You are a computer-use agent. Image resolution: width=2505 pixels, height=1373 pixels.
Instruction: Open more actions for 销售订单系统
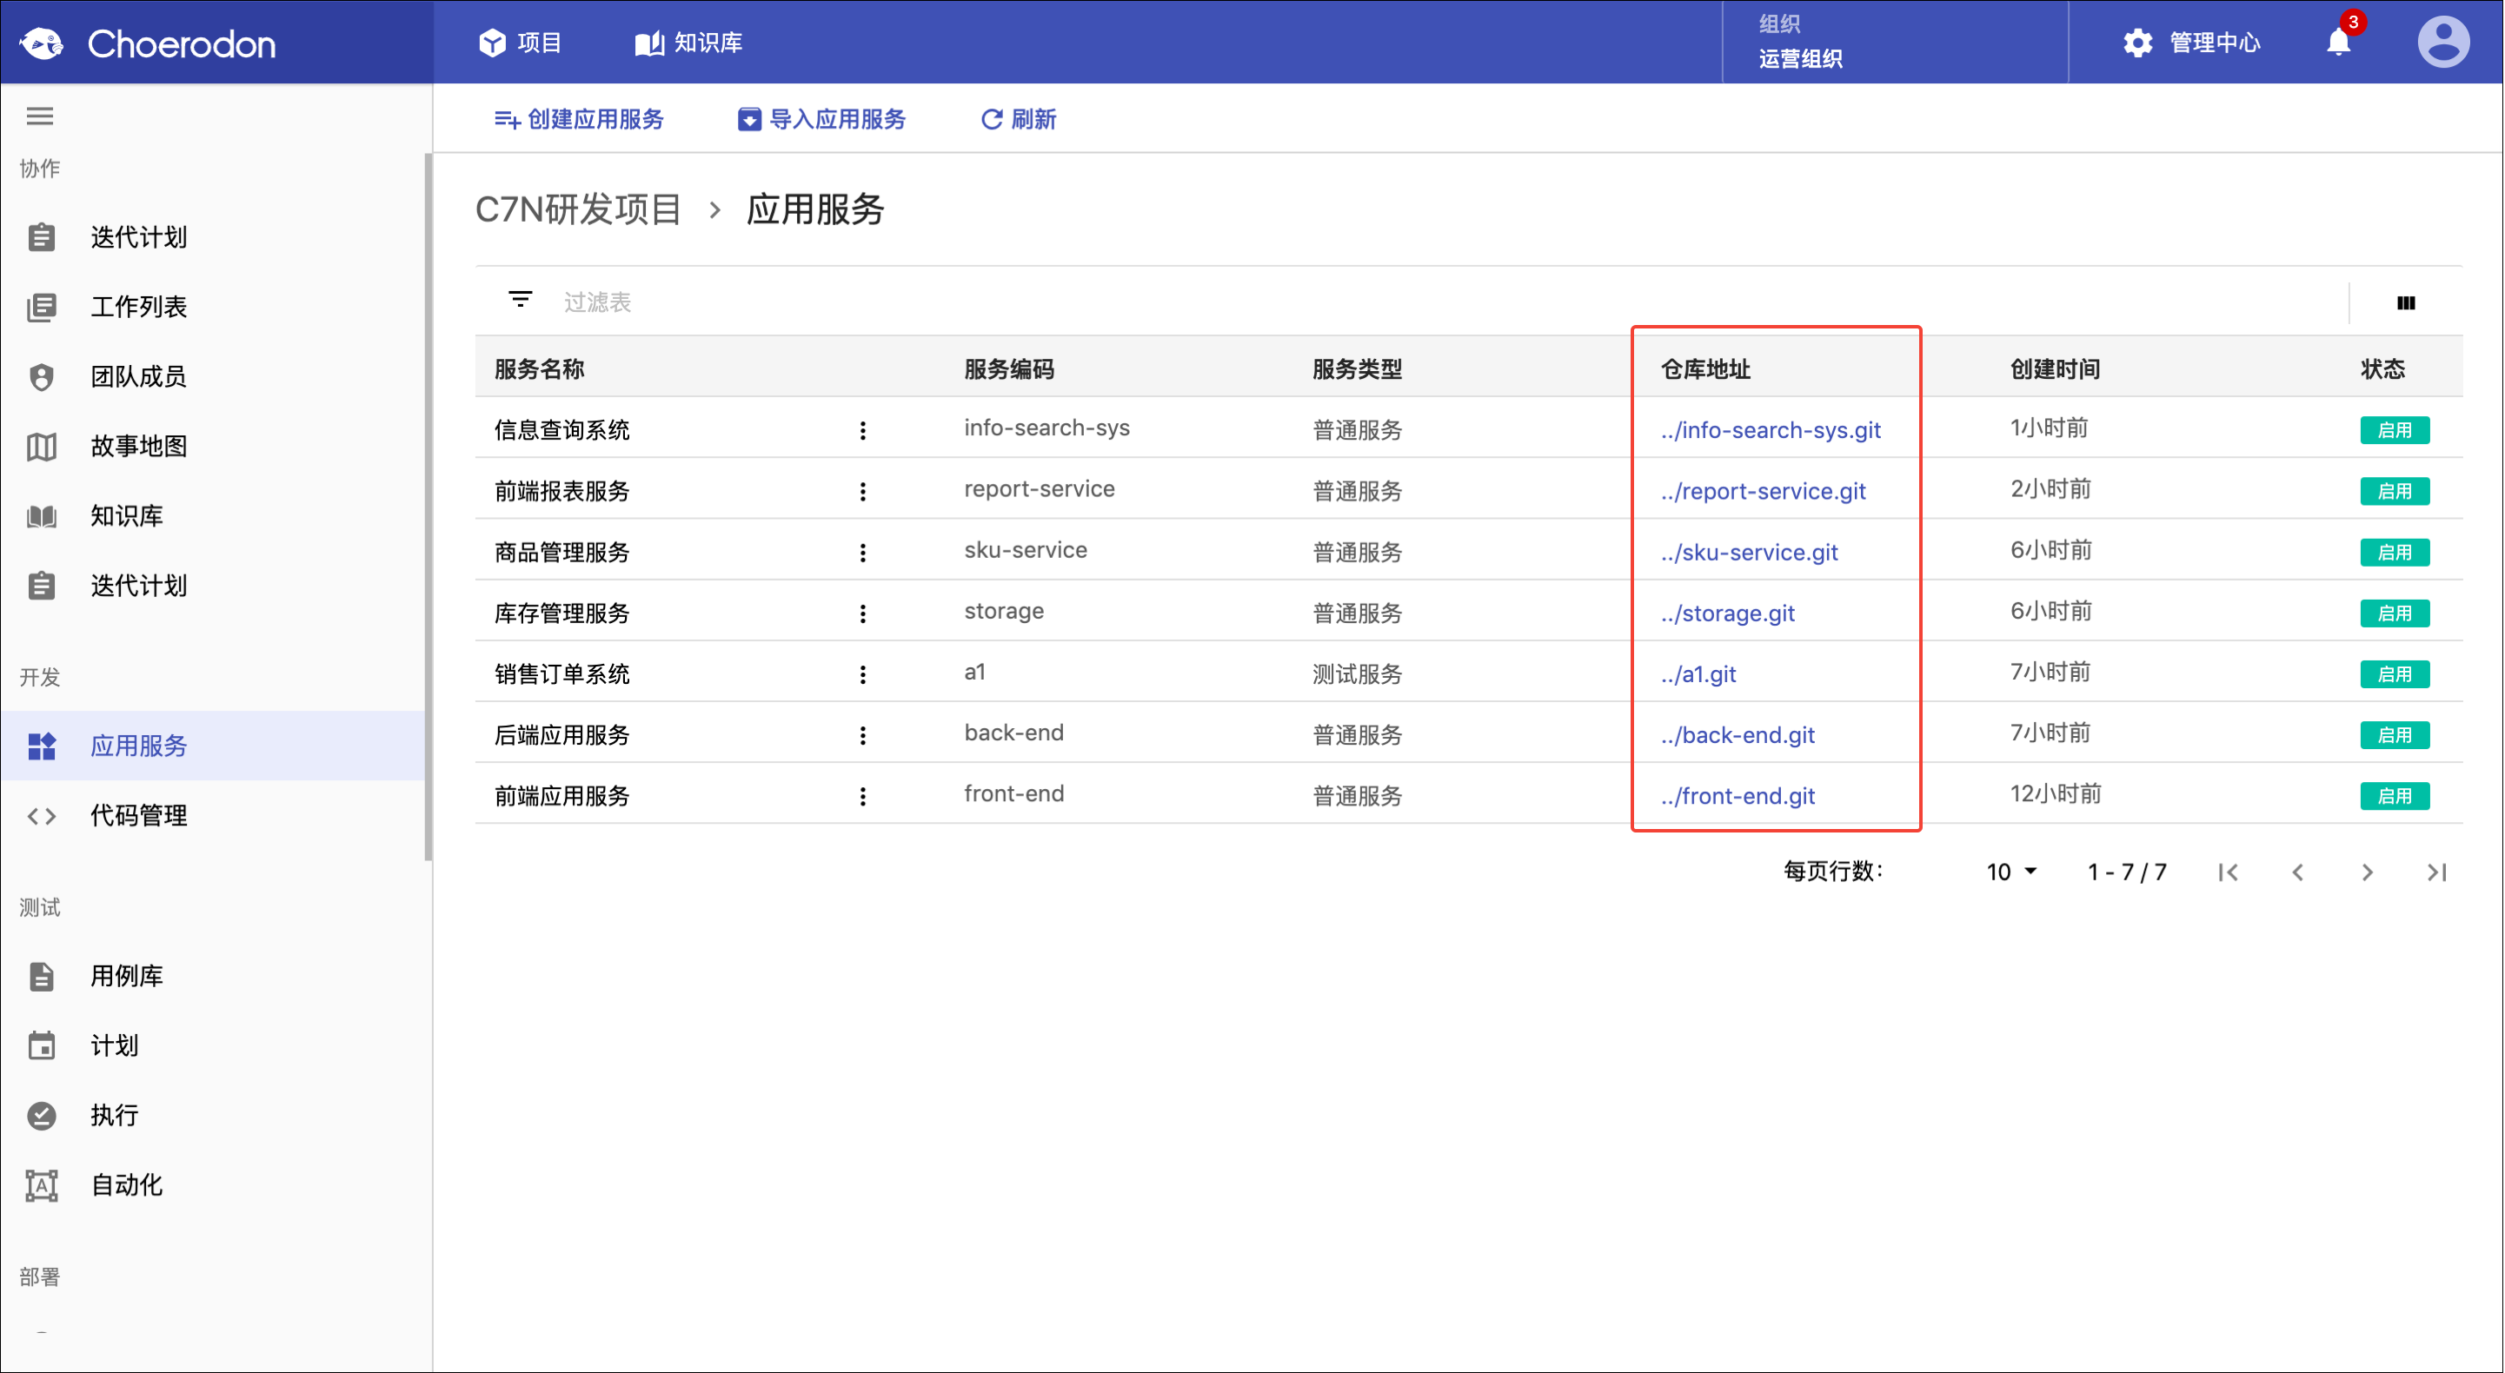click(x=862, y=673)
